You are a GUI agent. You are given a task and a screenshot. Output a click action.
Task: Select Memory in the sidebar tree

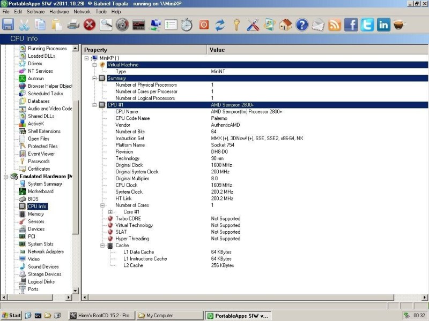click(35, 214)
